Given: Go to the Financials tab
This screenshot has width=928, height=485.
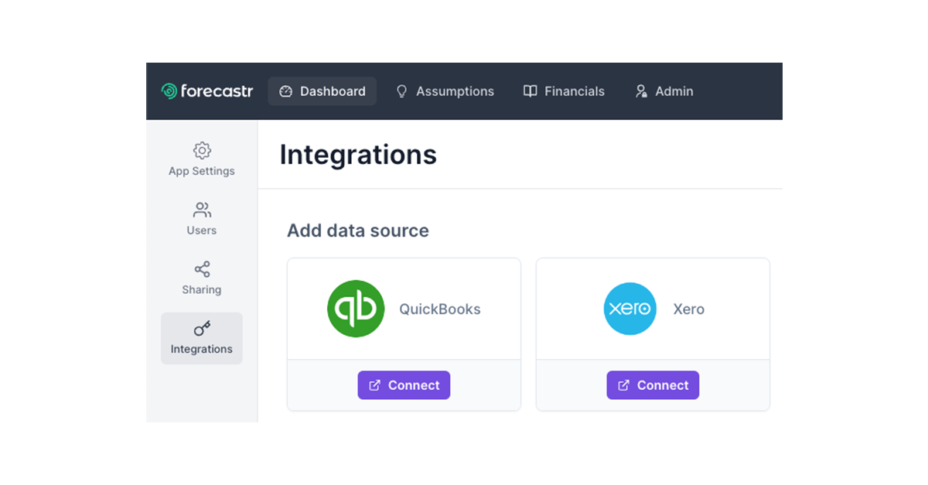Looking at the screenshot, I should pyautogui.click(x=565, y=91).
